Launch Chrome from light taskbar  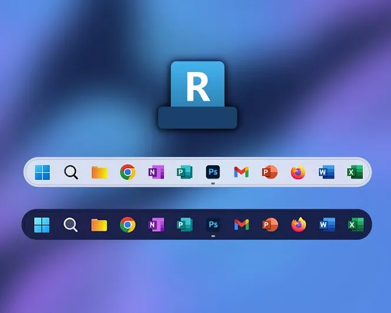128,172
